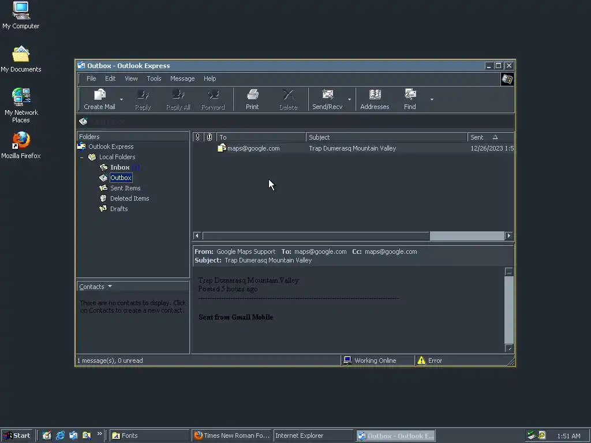Viewport: 591px width, 443px height.
Task: Open My Computer desktop icon
Action: tap(21, 15)
